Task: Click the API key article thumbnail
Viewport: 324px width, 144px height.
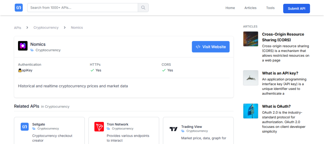Action: pos(251,78)
